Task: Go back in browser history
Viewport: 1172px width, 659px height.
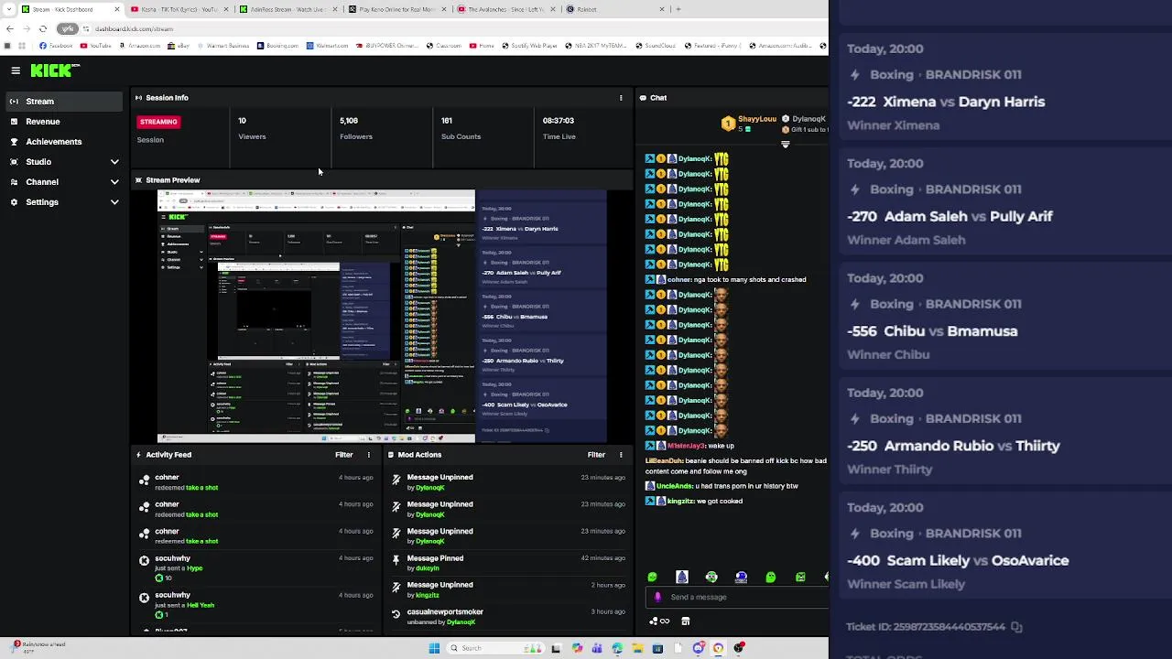Action: point(10,28)
